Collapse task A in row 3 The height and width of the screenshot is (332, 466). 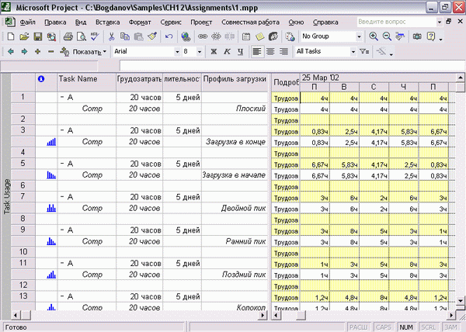click(62, 130)
